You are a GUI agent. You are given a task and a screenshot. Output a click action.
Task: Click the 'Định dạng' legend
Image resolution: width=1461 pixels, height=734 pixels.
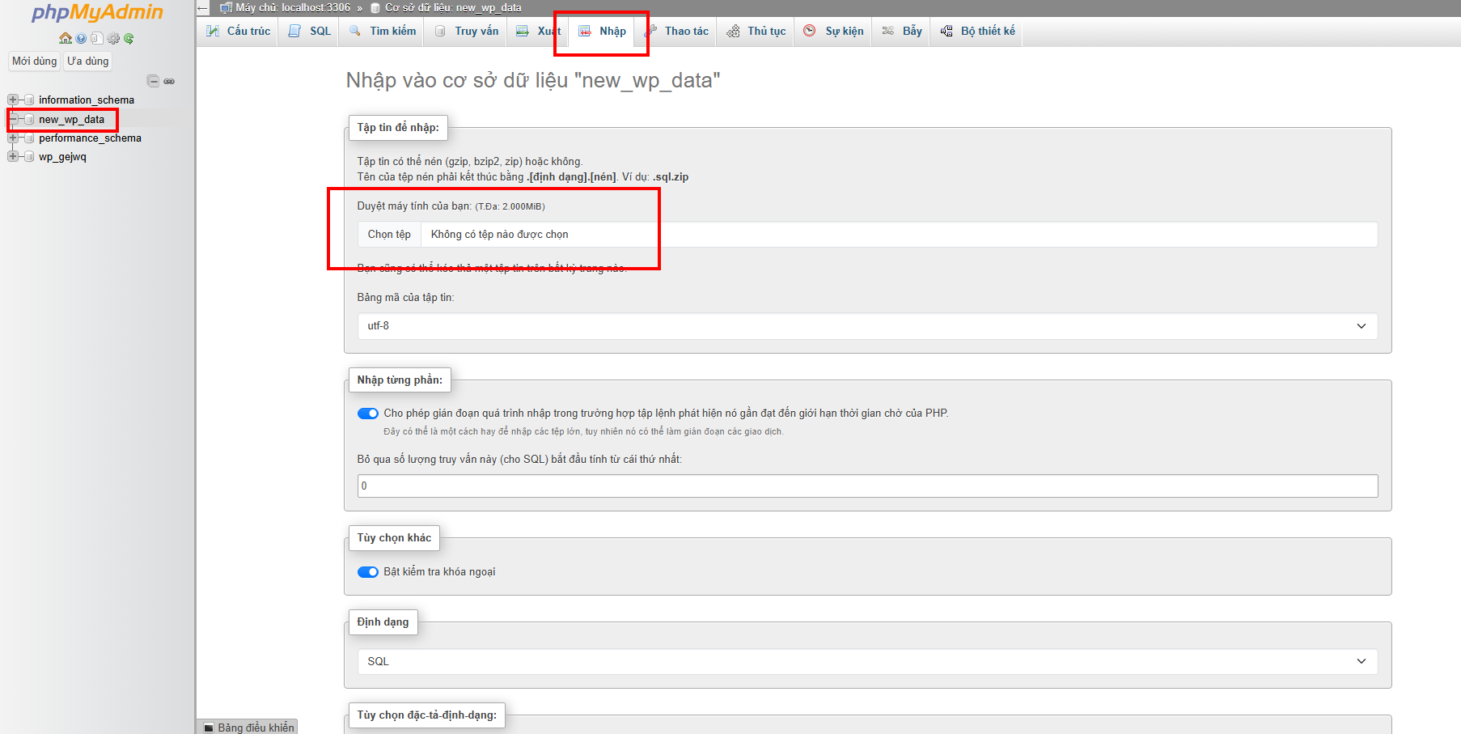(x=383, y=622)
